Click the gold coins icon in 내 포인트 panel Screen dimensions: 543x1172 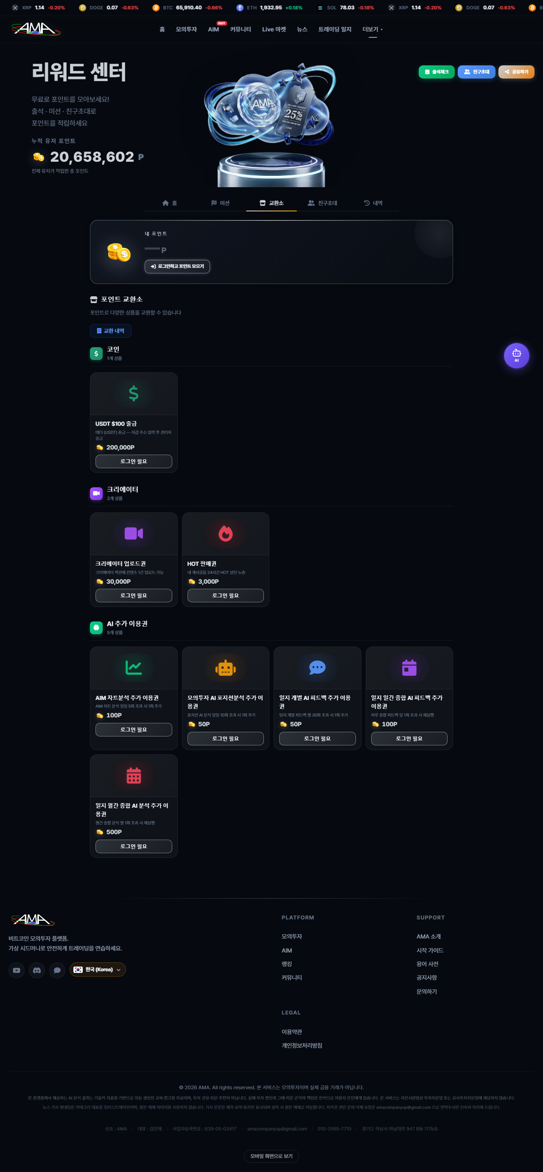(119, 252)
